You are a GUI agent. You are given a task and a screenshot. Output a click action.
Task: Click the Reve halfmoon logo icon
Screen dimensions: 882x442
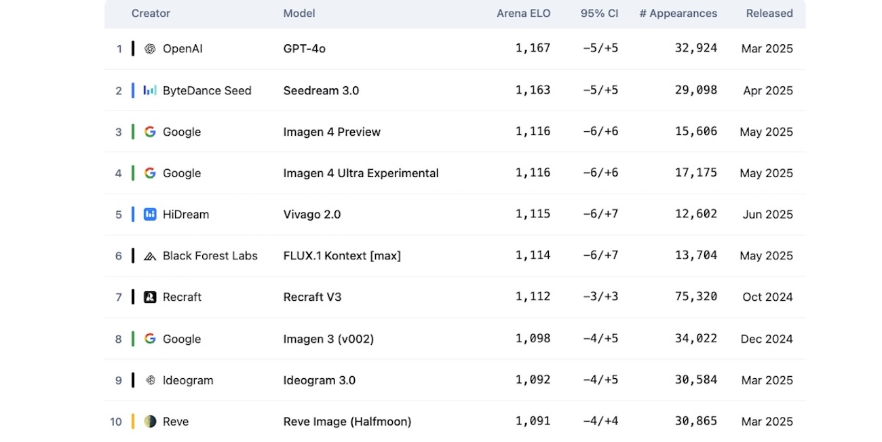[x=150, y=422]
